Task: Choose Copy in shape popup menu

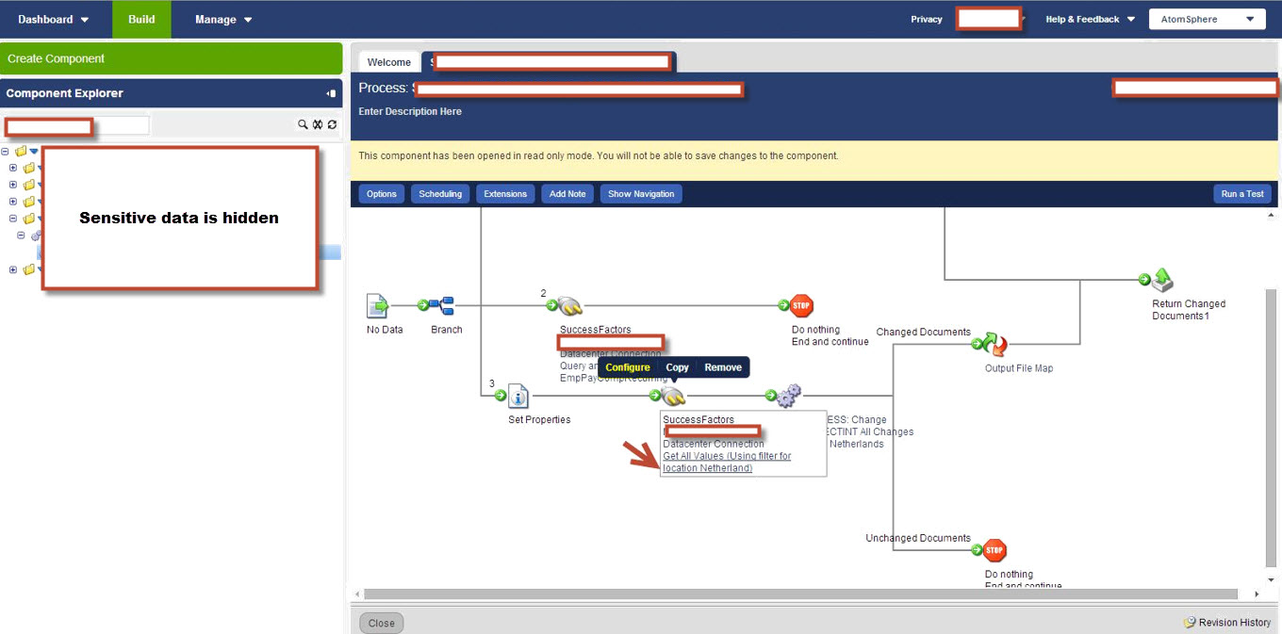Action: [678, 367]
